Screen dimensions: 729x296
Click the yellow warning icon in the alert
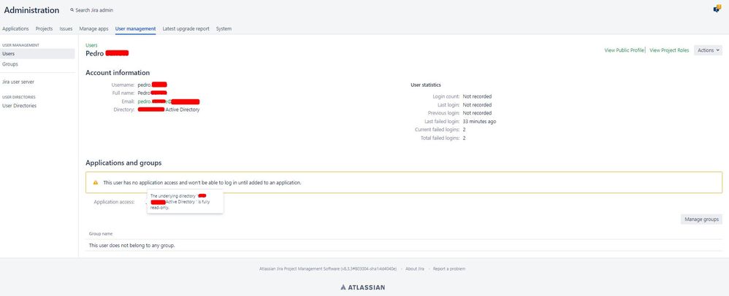click(x=95, y=183)
